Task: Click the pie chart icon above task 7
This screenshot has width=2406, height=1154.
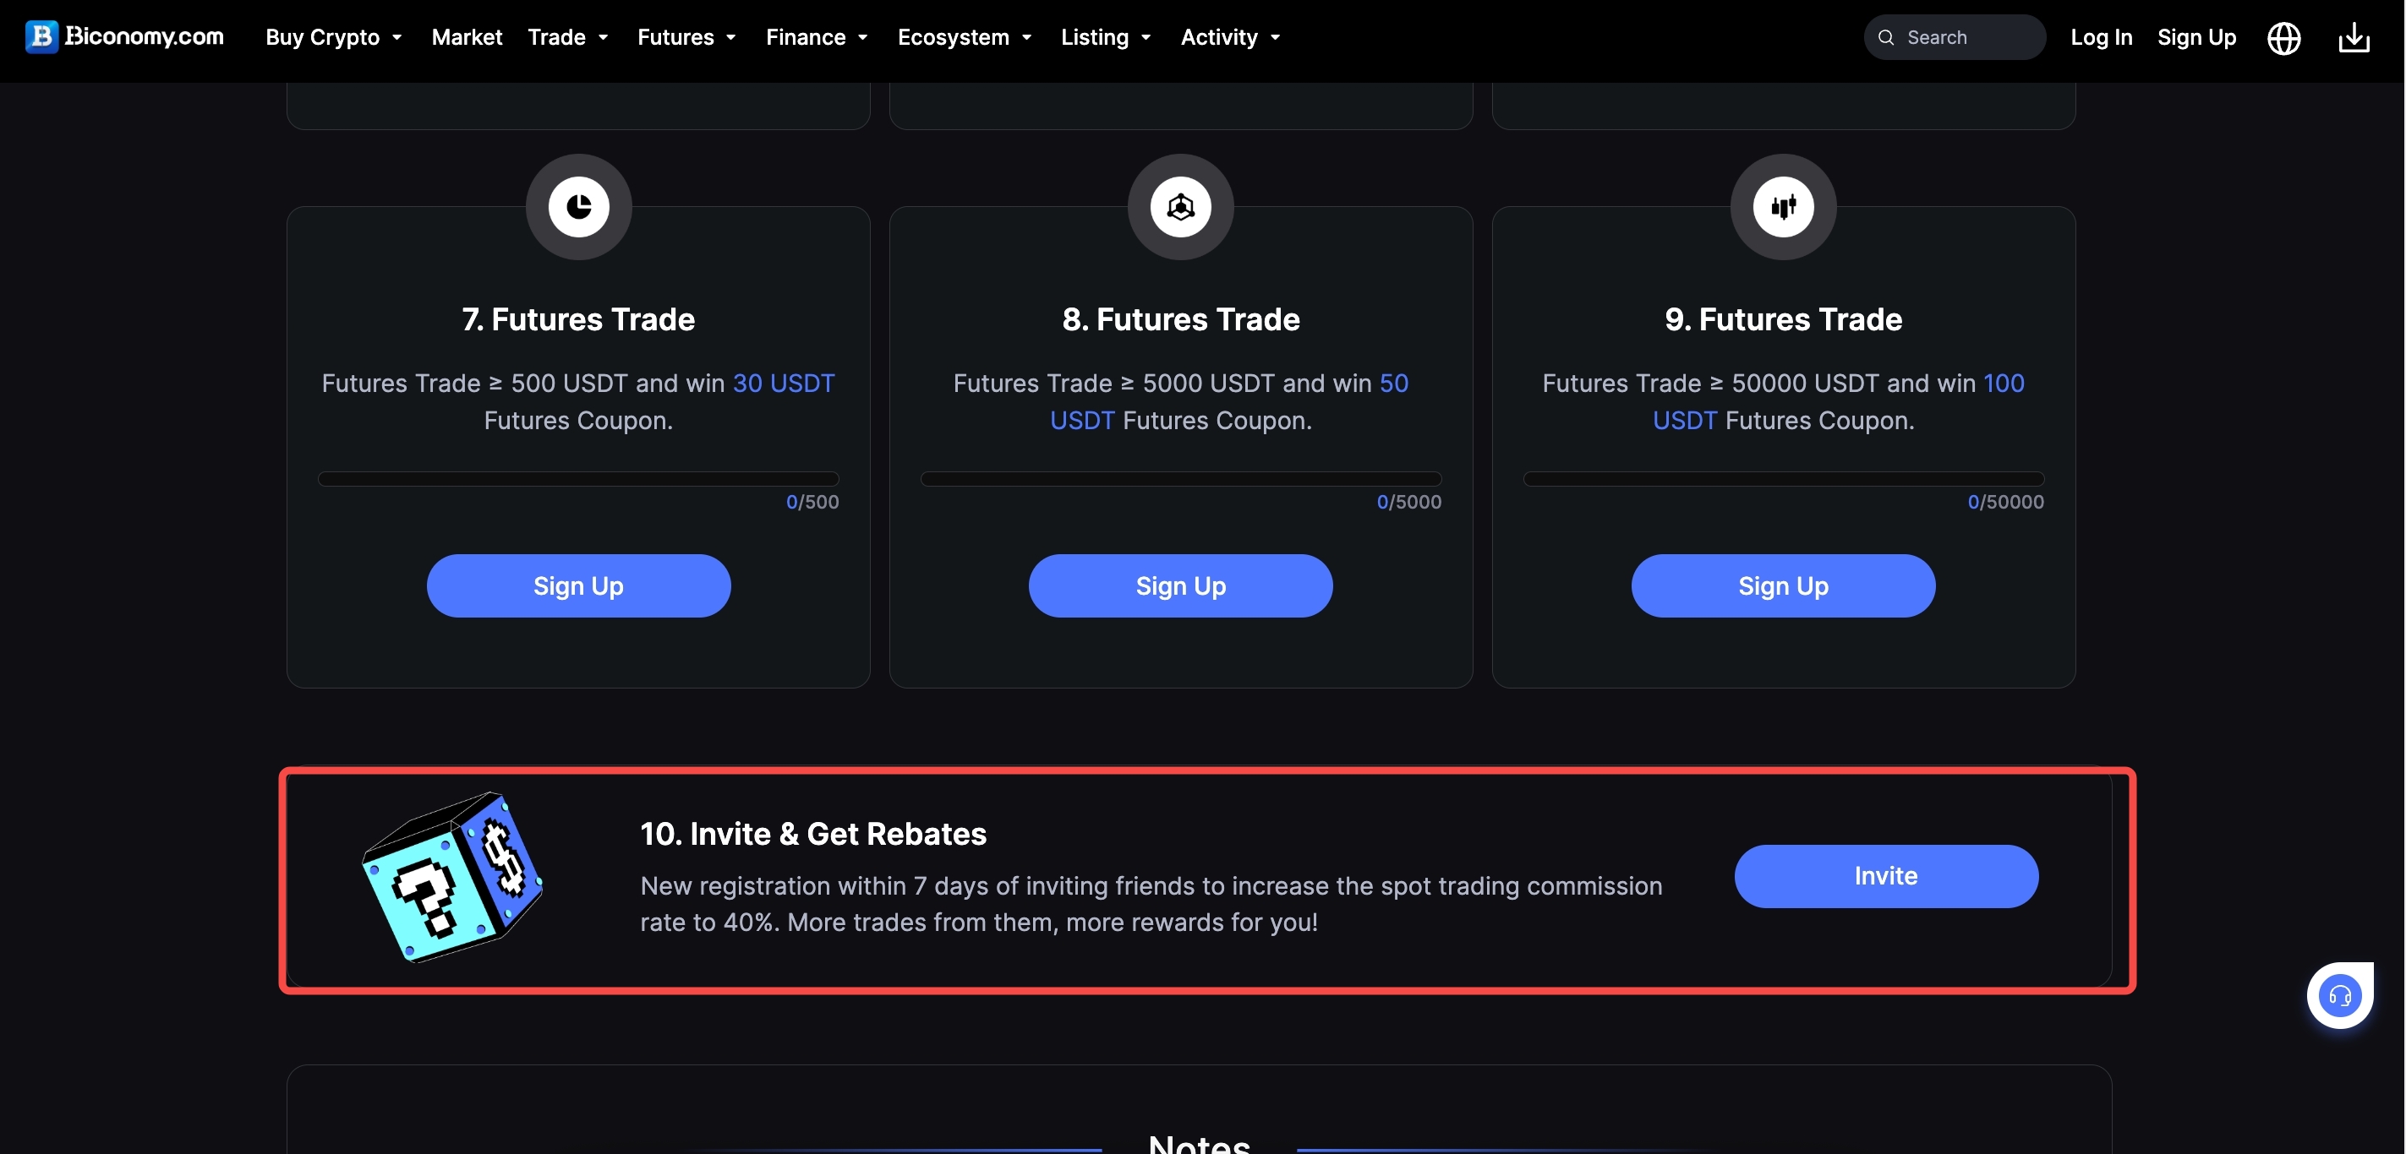Action: coord(578,206)
